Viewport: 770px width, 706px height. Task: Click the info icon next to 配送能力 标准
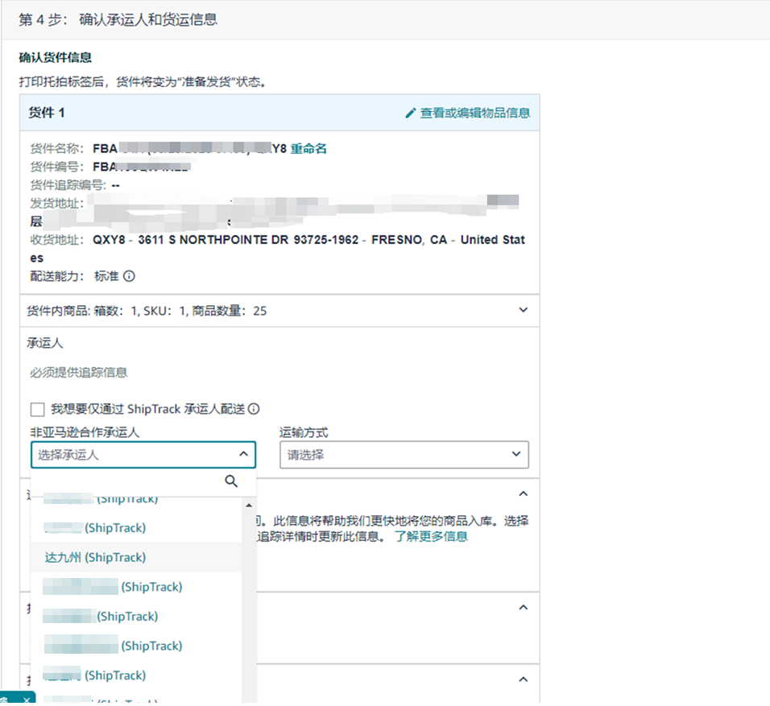coord(129,276)
